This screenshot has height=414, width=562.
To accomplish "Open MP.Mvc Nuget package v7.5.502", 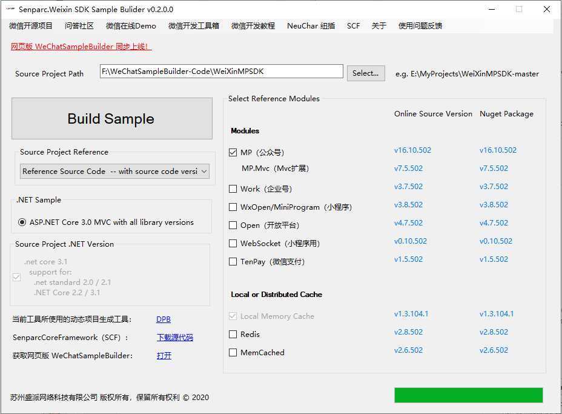I will [494, 169].
